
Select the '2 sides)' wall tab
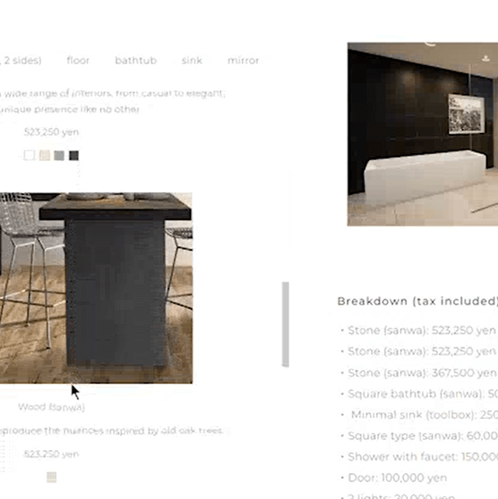(x=21, y=61)
